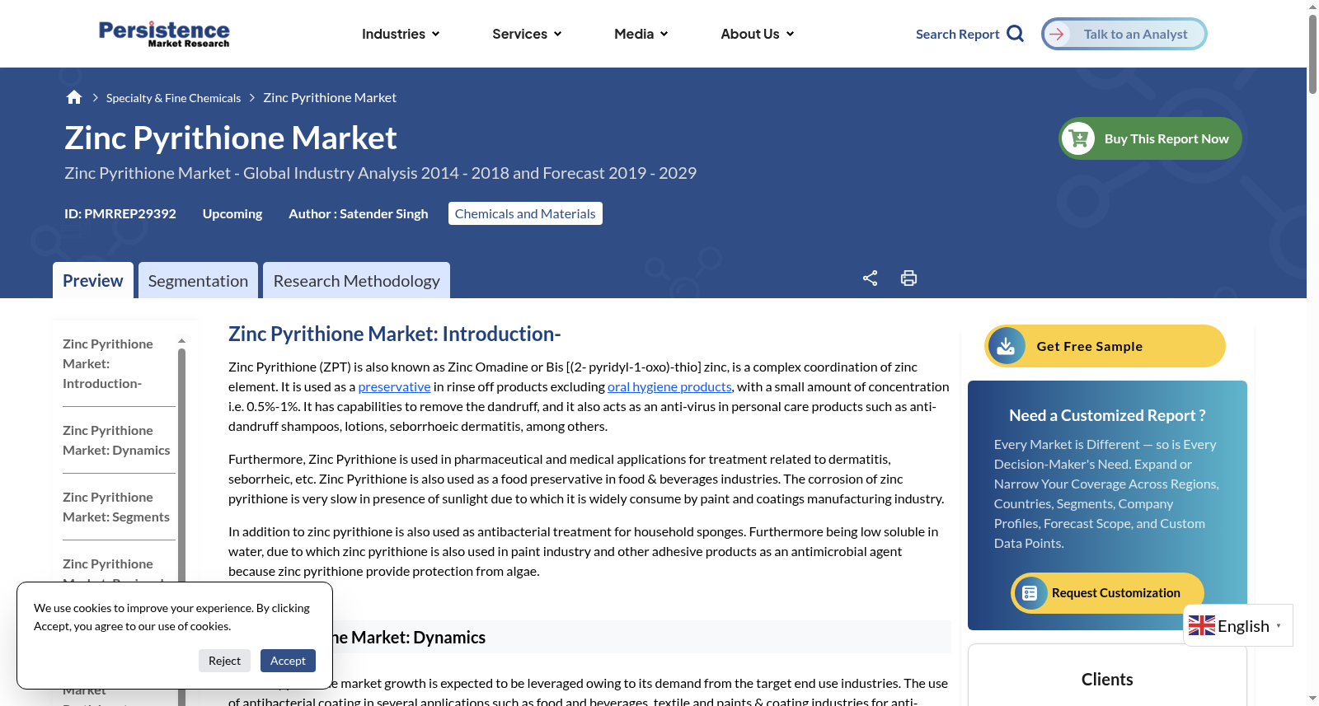Open the About Us dropdown
Screen dimensions: 1319x706
pyautogui.click(x=757, y=34)
